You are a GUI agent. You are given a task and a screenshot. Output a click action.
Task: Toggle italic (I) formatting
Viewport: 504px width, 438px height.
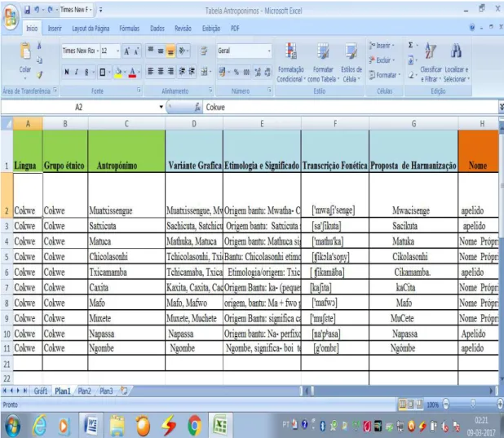[x=77, y=72]
